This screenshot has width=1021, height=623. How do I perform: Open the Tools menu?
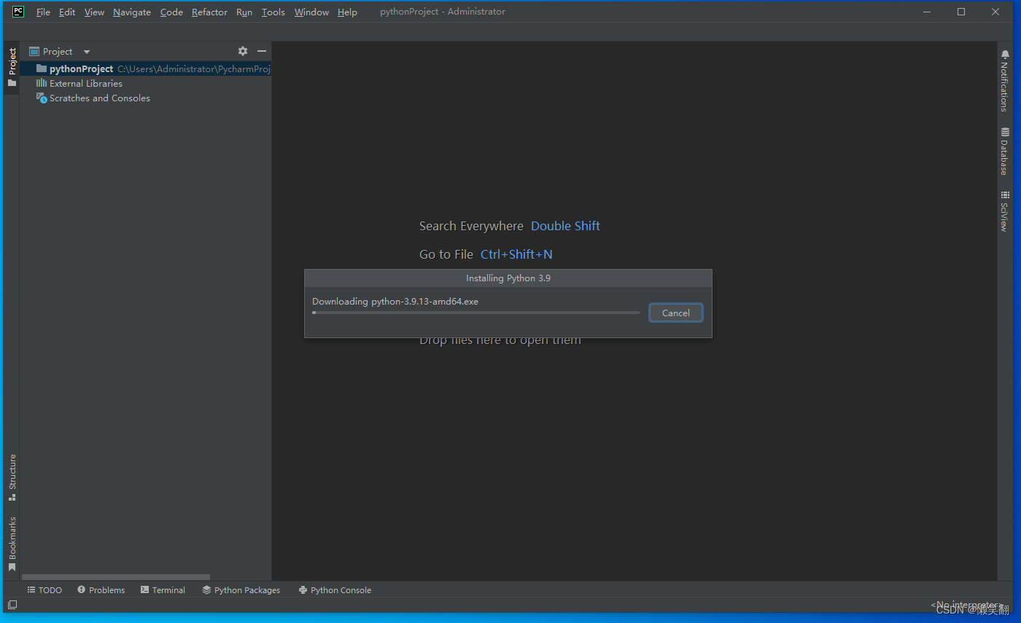(x=273, y=12)
